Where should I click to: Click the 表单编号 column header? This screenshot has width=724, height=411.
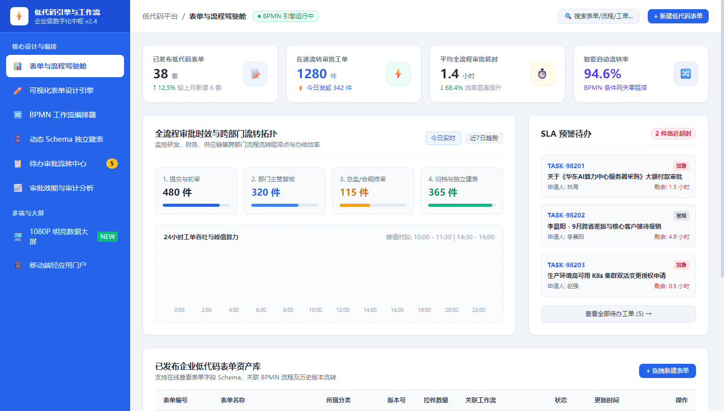coord(175,400)
